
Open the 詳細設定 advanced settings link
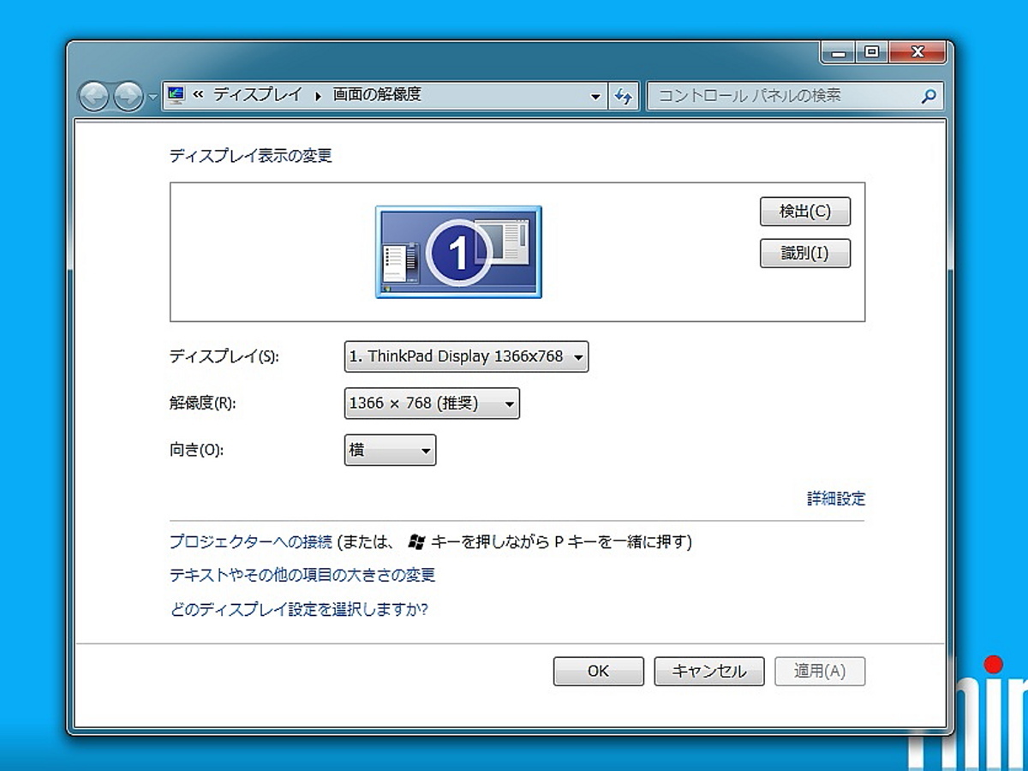836,499
